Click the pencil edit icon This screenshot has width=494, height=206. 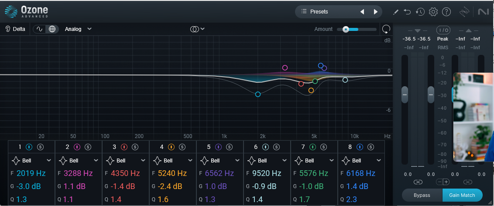pos(396,12)
